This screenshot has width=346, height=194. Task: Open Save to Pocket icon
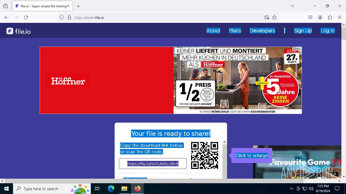[310, 18]
